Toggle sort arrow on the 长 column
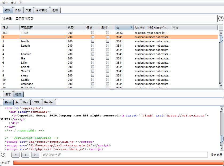Screen dimensions: 224x166 tap(131, 27)
